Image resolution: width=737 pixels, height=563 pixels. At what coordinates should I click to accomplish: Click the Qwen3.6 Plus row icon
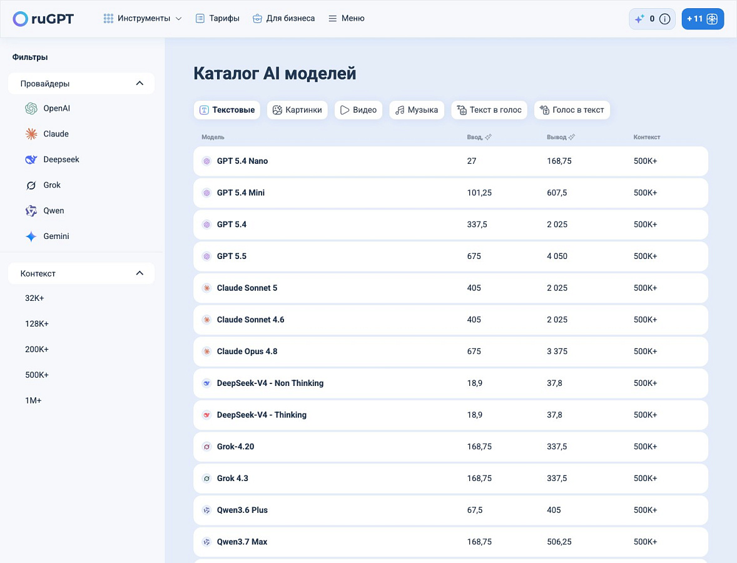206,510
